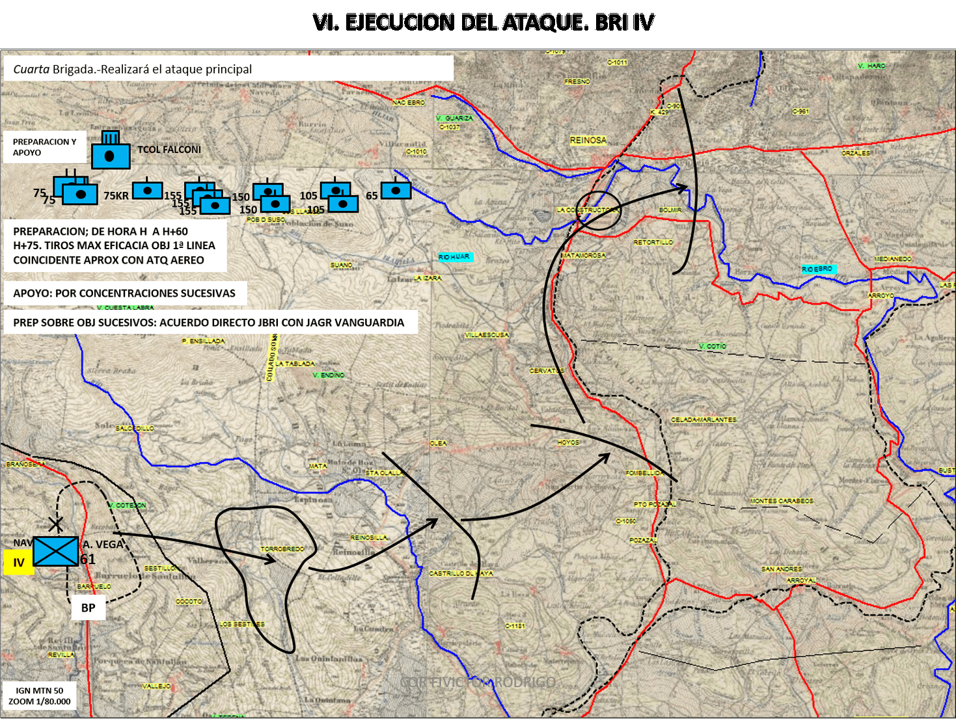956x719 pixels.
Task: Click the FOMBELLIDA label
Action: click(x=644, y=473)
